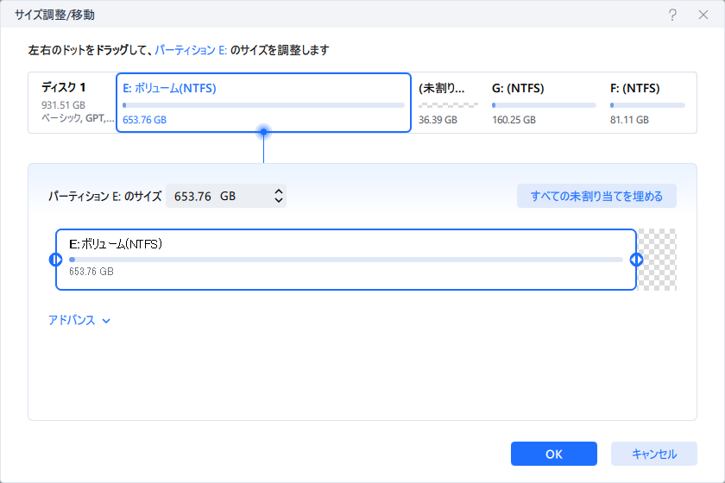Select the G: (NTFS) partition
725x483 pixels.
(x=544, y=104)
